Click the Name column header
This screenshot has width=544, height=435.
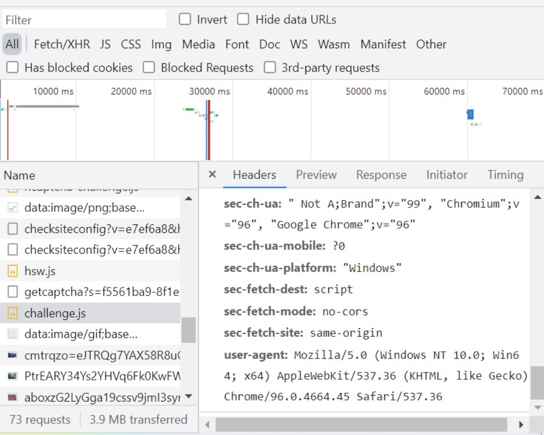(99, 175)
